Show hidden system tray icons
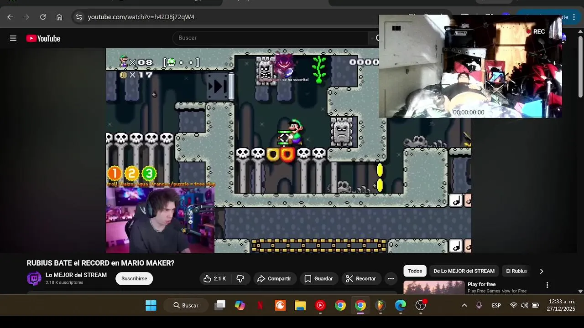The image size is (584, 328). pyautogui.click(x=464, y=305)
